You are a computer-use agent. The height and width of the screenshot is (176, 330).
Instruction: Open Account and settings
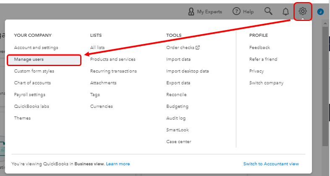(36, 48)
